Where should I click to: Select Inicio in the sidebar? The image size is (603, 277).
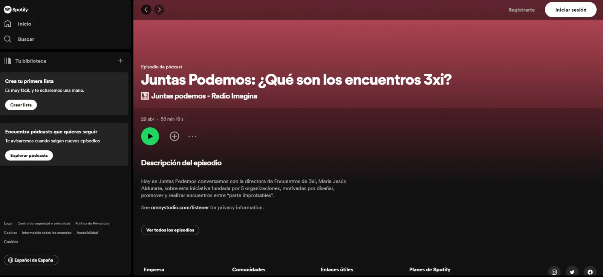(24, 24)
